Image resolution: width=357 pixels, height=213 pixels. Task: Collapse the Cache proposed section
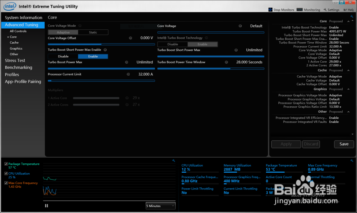(348, 70)
